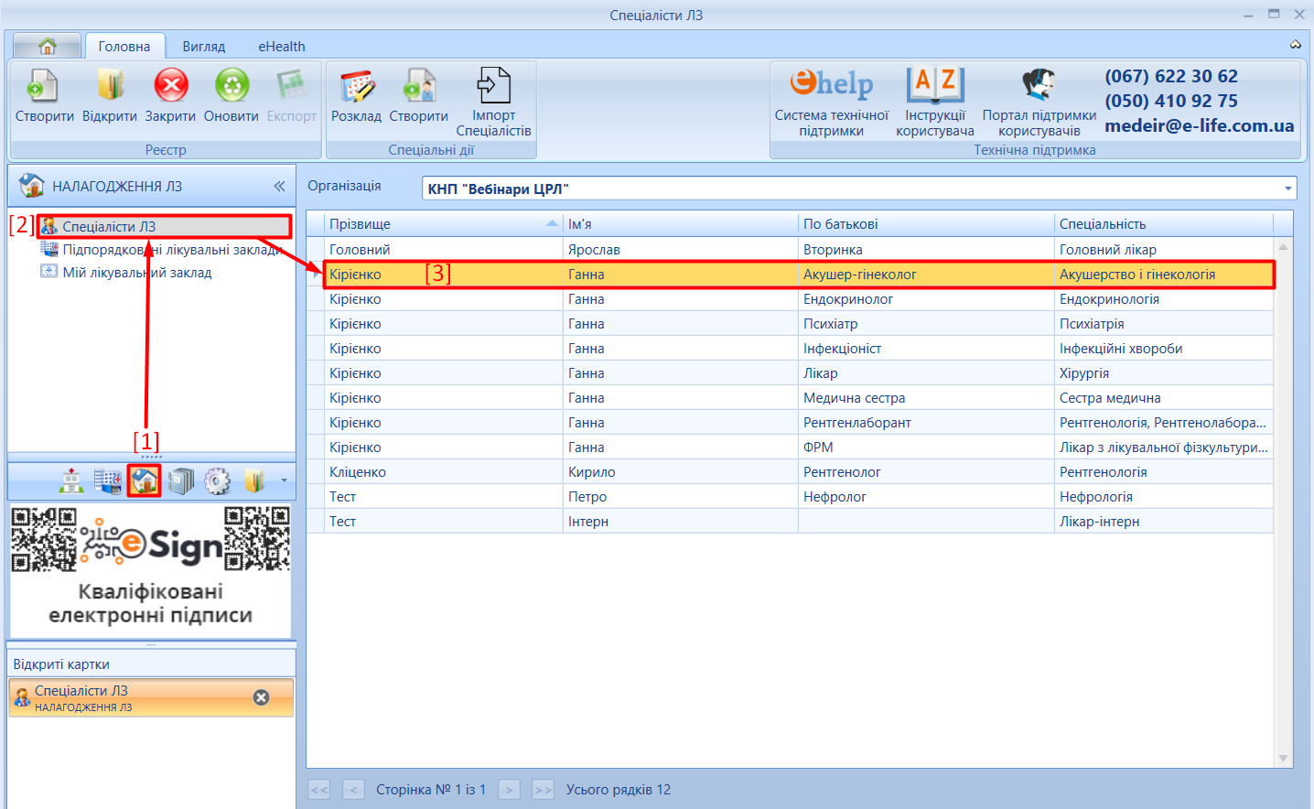Click the Інфекційні хвороби cell
Screen dimensions: 1314x809
tap(1164, 349)
